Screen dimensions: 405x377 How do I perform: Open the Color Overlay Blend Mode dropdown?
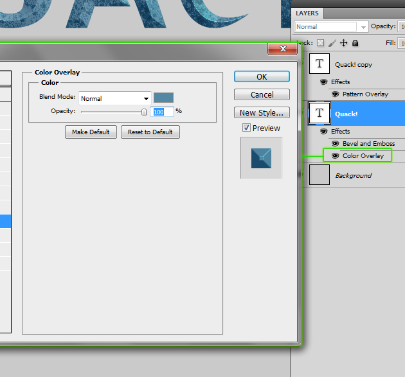(x=115, y=98)
